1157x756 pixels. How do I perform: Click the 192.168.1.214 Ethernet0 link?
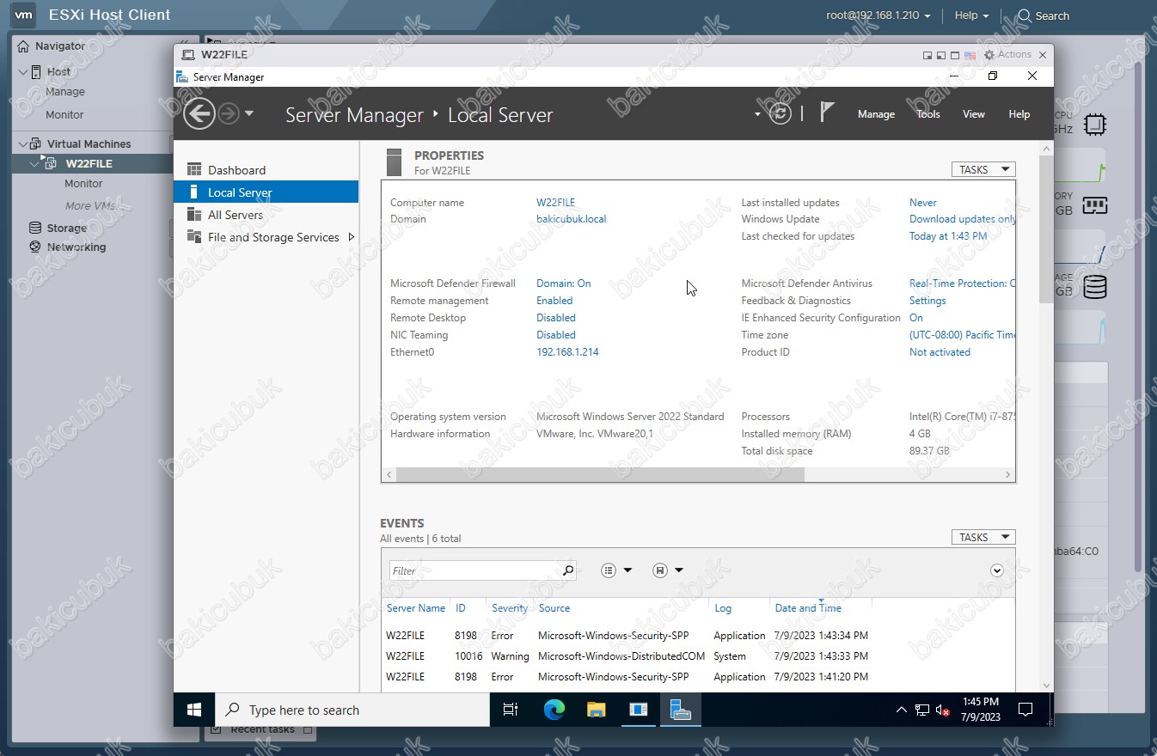point(567,352)
